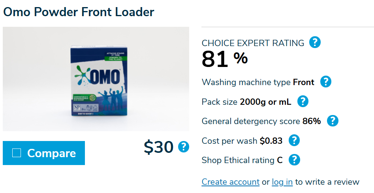This screenshot has height=193, width=374.
Task: Show Pack size help tooltip icon
Action: tap(303, 102)
